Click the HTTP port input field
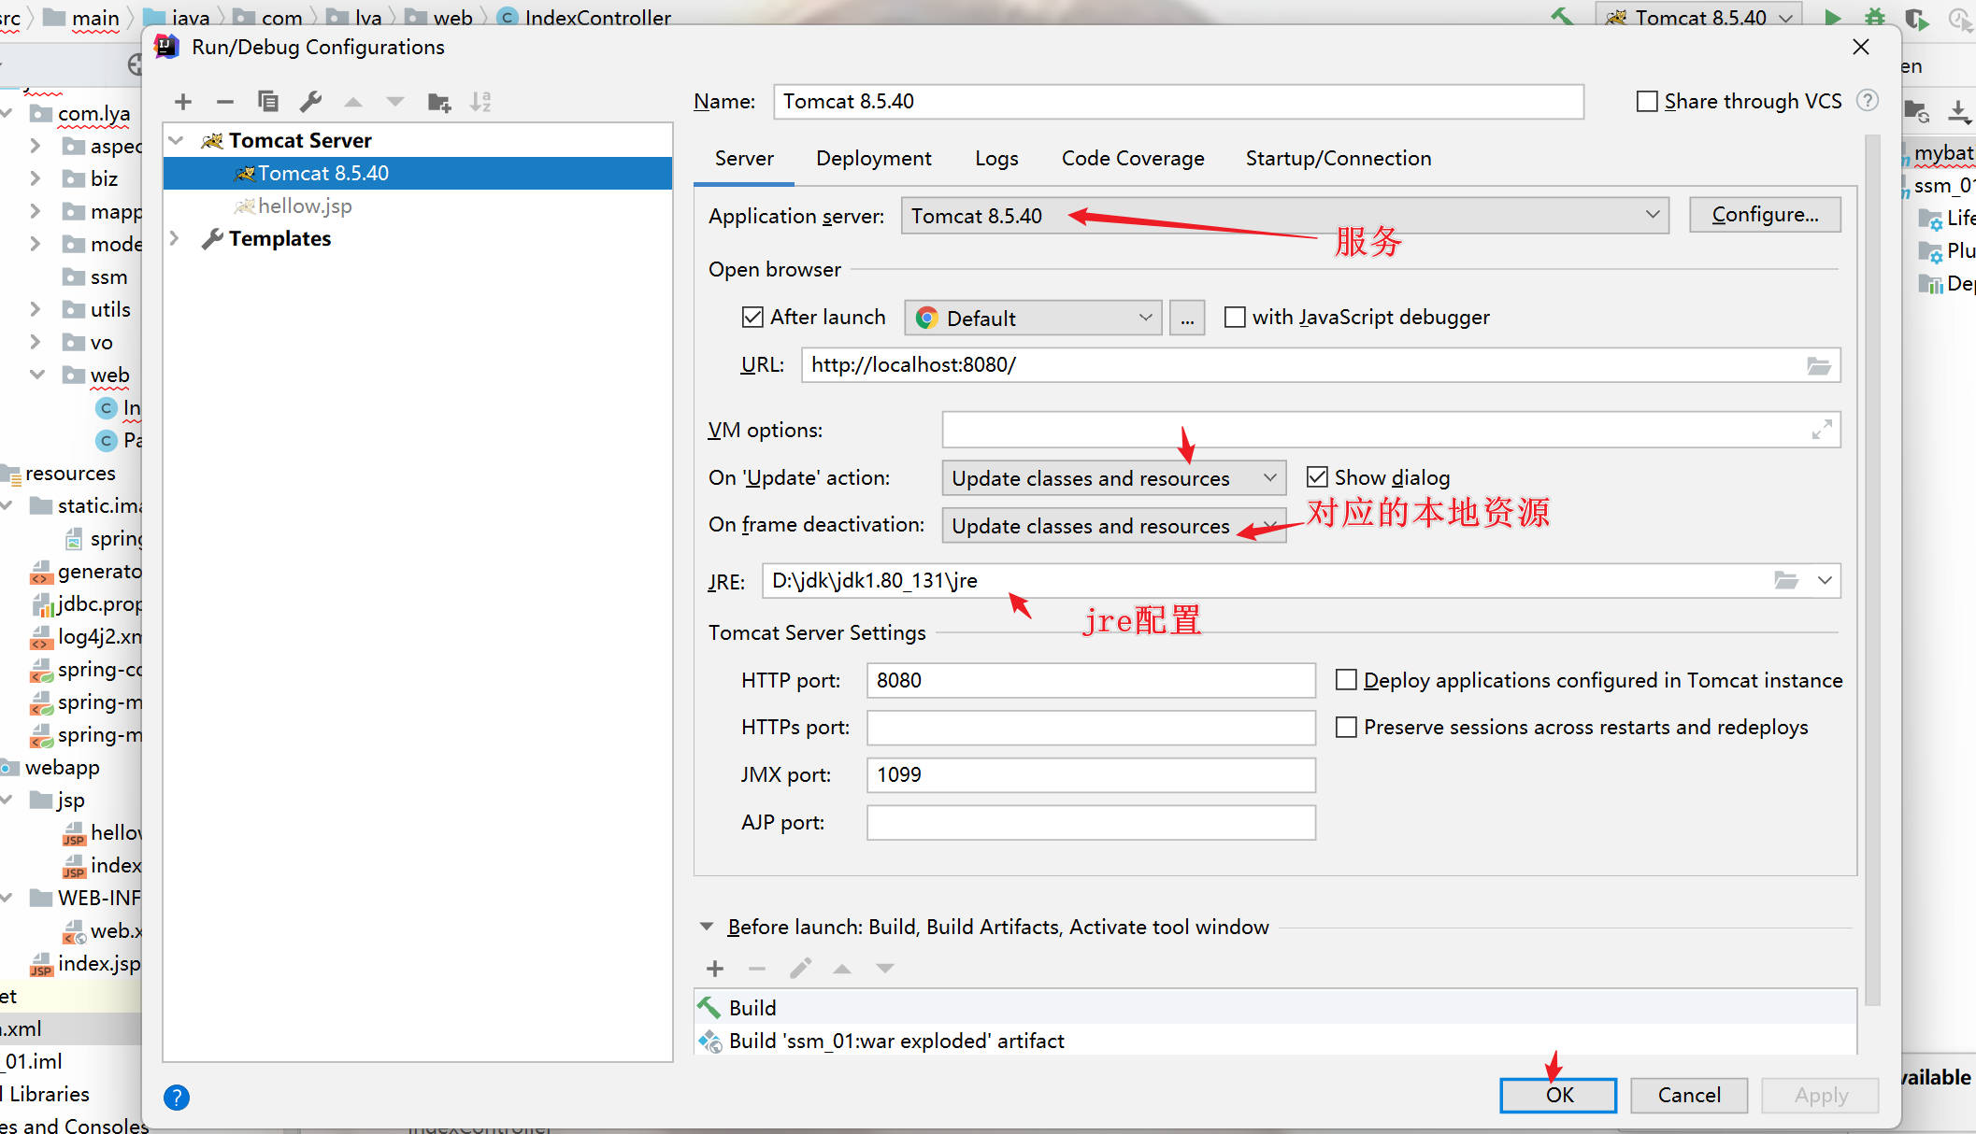 tap(1090, 680)
